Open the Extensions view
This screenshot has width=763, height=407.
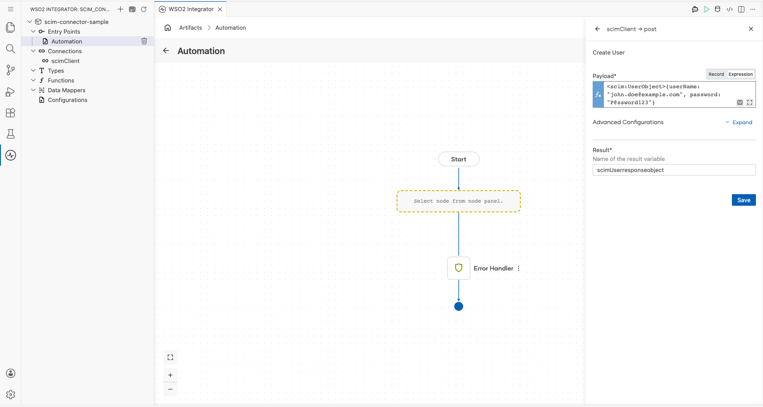point(11,113)
